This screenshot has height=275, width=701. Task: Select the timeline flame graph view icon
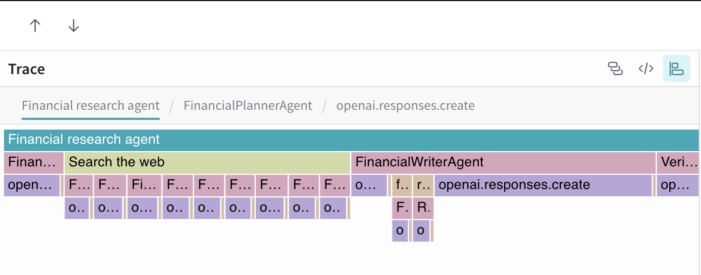click(677, 69)
